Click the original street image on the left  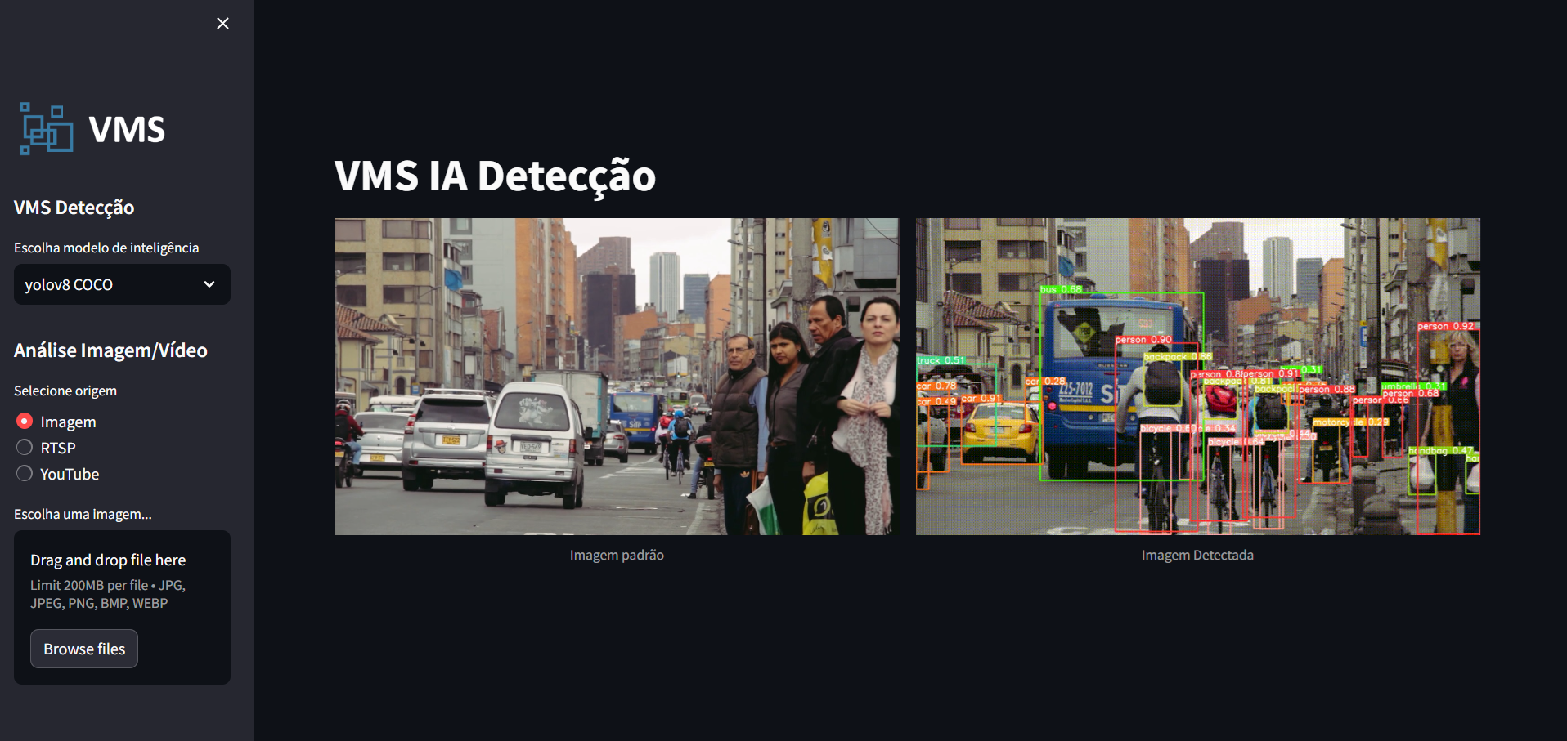[x=617, y=377]
